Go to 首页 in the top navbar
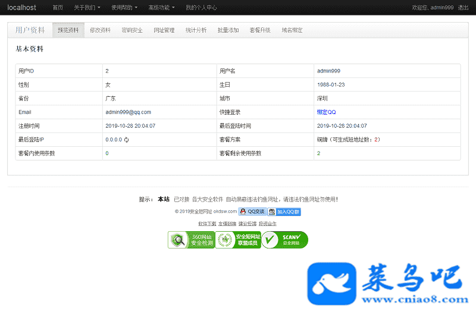This screenshot has height=312, width=476. click(x=58, y=8)
